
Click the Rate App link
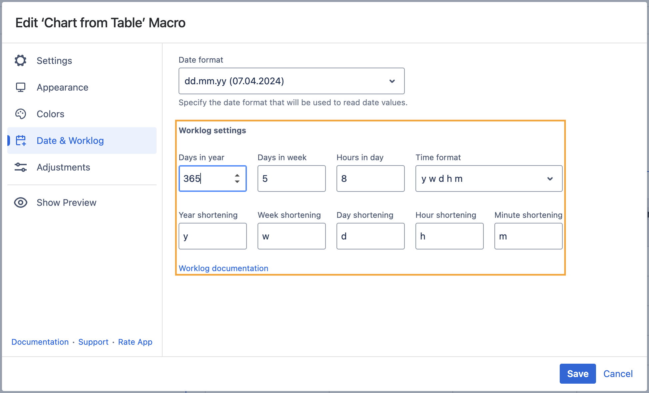click(135, 342)
